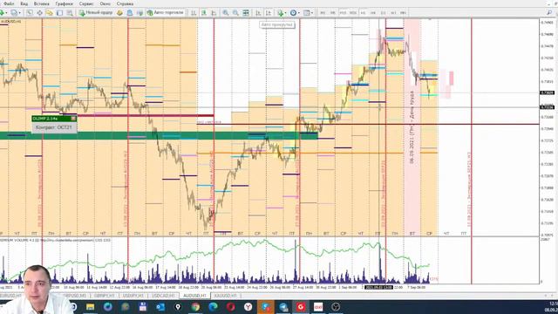Image resolution: width=558 pixels, height=314 pixels.
Task: Click the Templates toolbar icon
Action: (306, 13)
